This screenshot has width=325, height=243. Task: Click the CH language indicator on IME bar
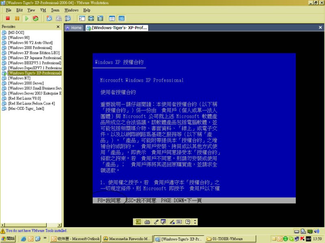point(138,222)
